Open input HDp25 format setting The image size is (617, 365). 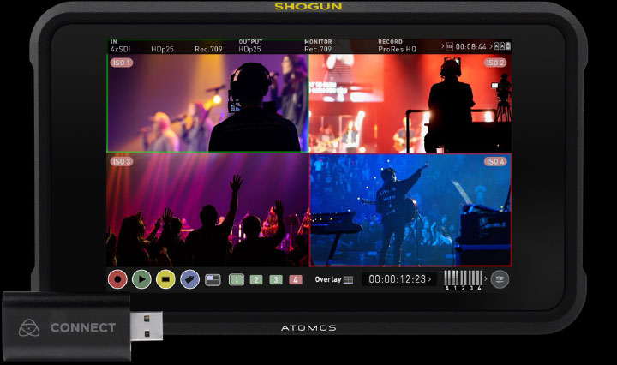(162, 49)
